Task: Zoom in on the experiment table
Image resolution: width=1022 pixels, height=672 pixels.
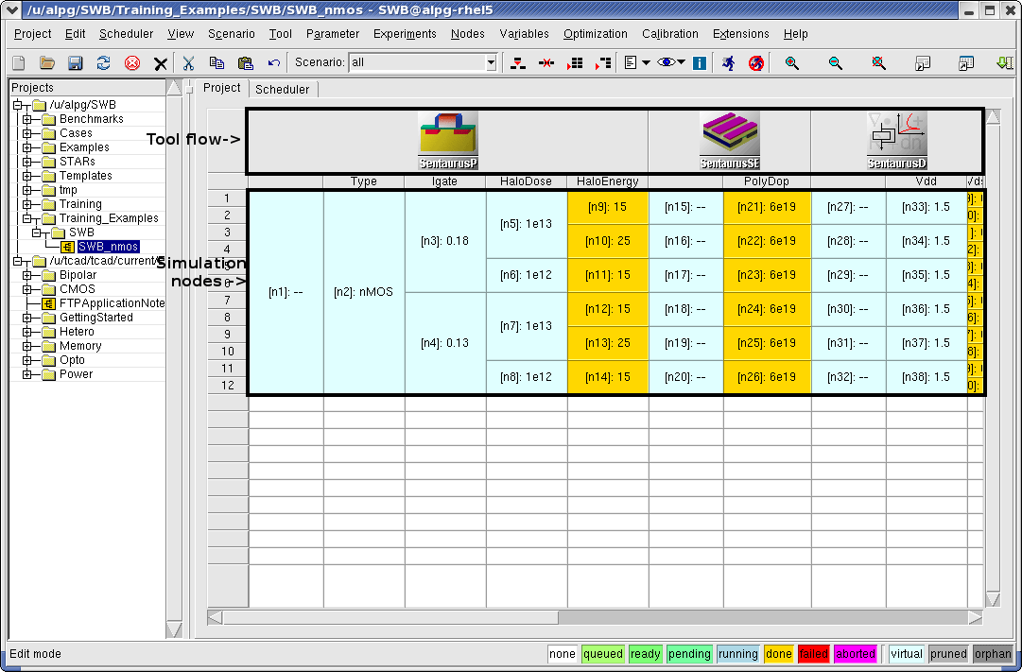Action: [x=792, y=62]
